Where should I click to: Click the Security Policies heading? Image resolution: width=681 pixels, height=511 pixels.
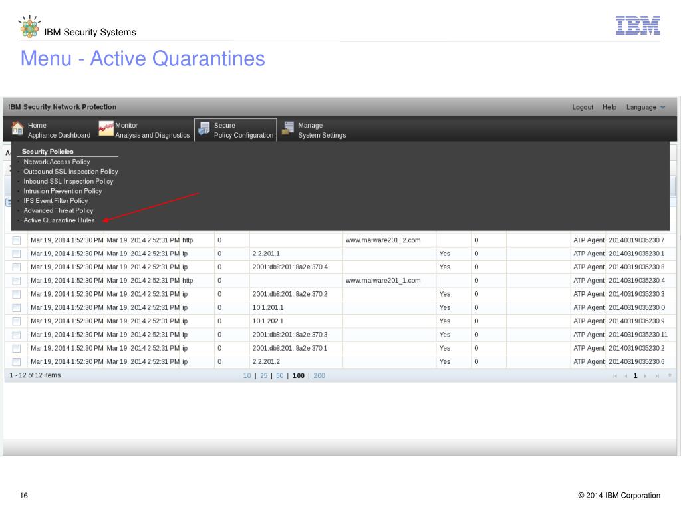[48, 152]
